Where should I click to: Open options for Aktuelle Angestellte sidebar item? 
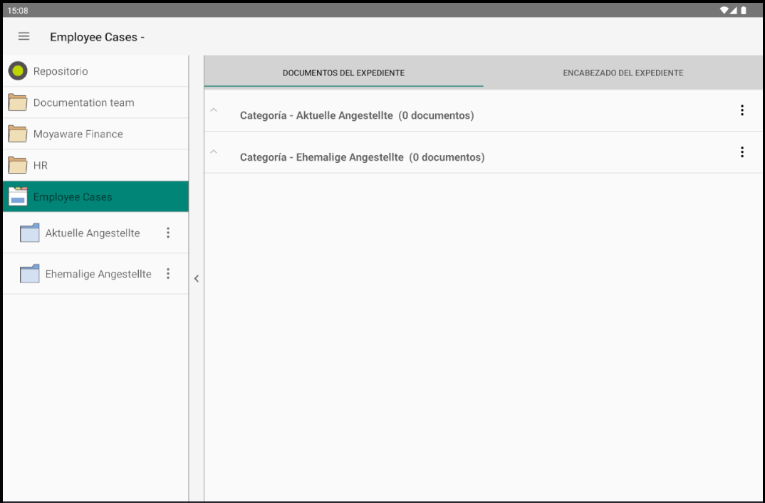168,233
